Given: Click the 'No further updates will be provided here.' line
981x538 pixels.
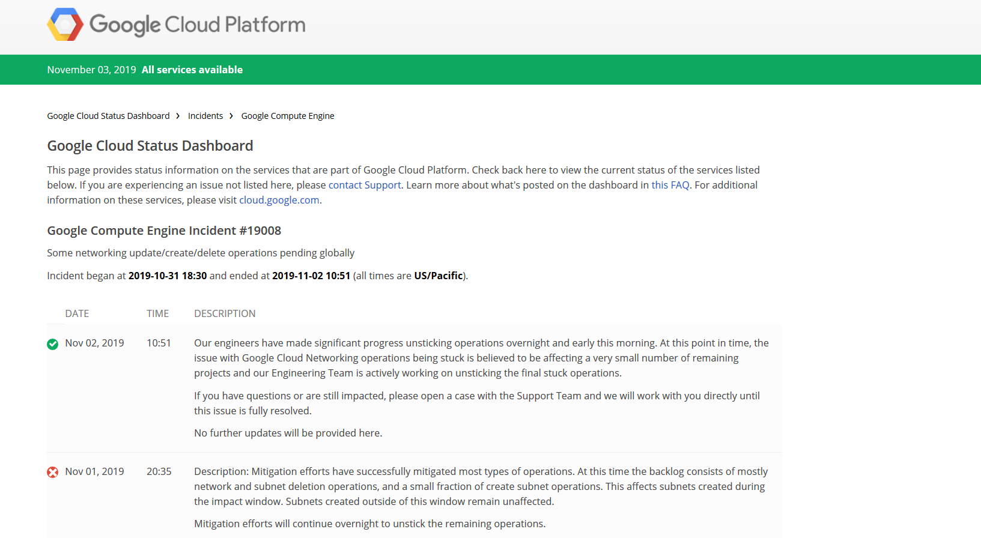Looking at the screenshot, I should [x=288, y=433].
